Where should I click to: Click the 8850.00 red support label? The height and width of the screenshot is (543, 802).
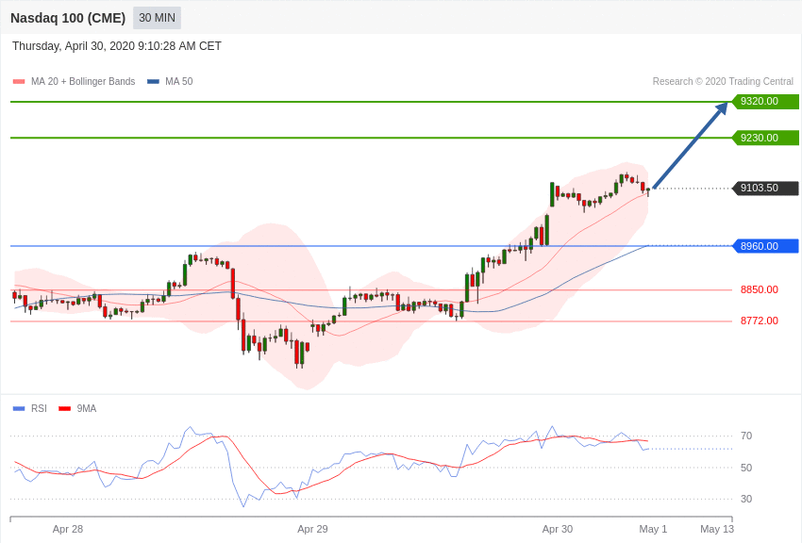click(x=759, y=289)
